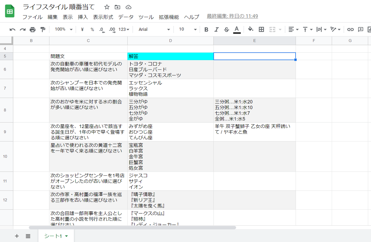
Task: Open the all sheets list icon
Action: pos(28,236)
